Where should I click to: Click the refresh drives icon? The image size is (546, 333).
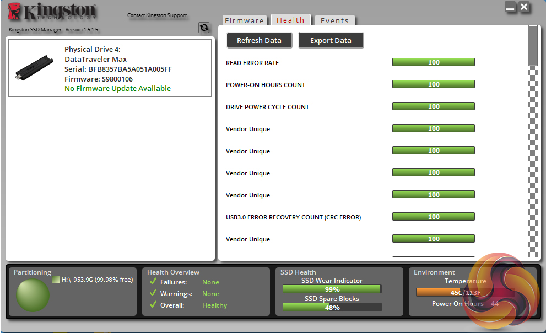[204, 28]
